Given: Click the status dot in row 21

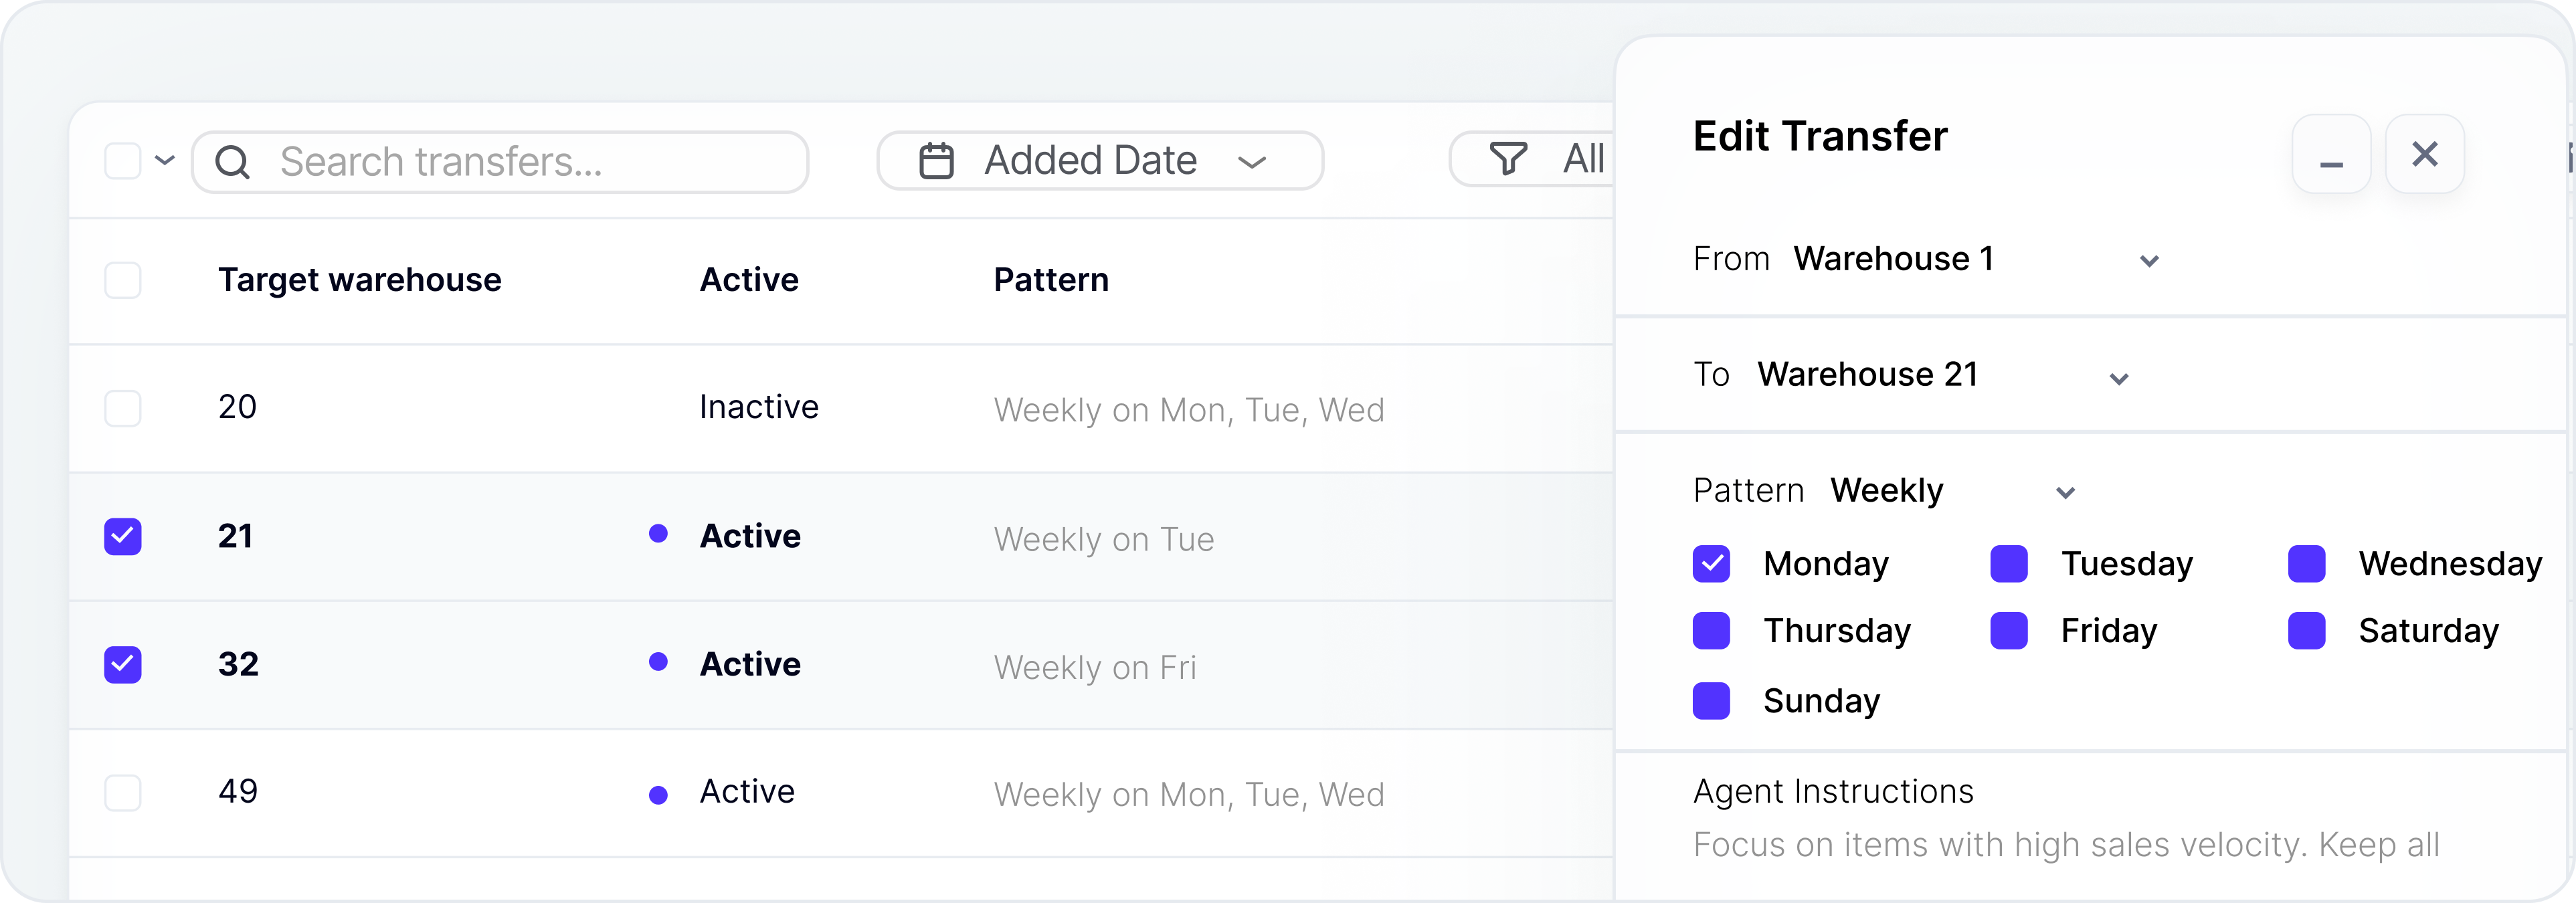Looking at the screenshot, I should point(658,534).
